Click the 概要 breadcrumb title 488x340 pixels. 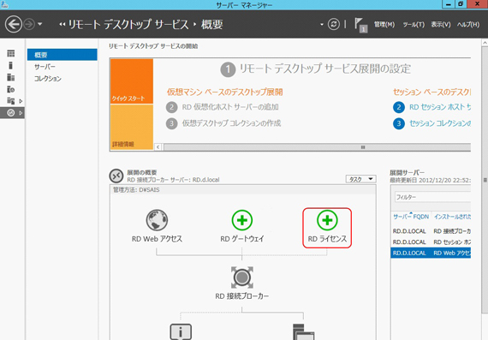[x=212, y=24]
